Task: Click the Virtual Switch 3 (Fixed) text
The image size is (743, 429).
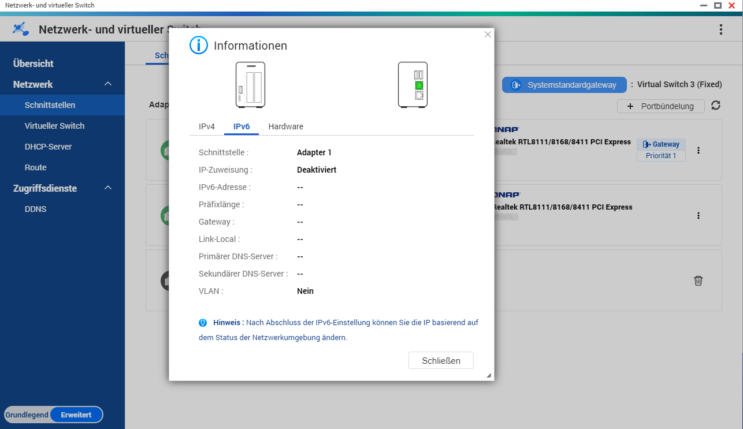Action: click(679, 84)
